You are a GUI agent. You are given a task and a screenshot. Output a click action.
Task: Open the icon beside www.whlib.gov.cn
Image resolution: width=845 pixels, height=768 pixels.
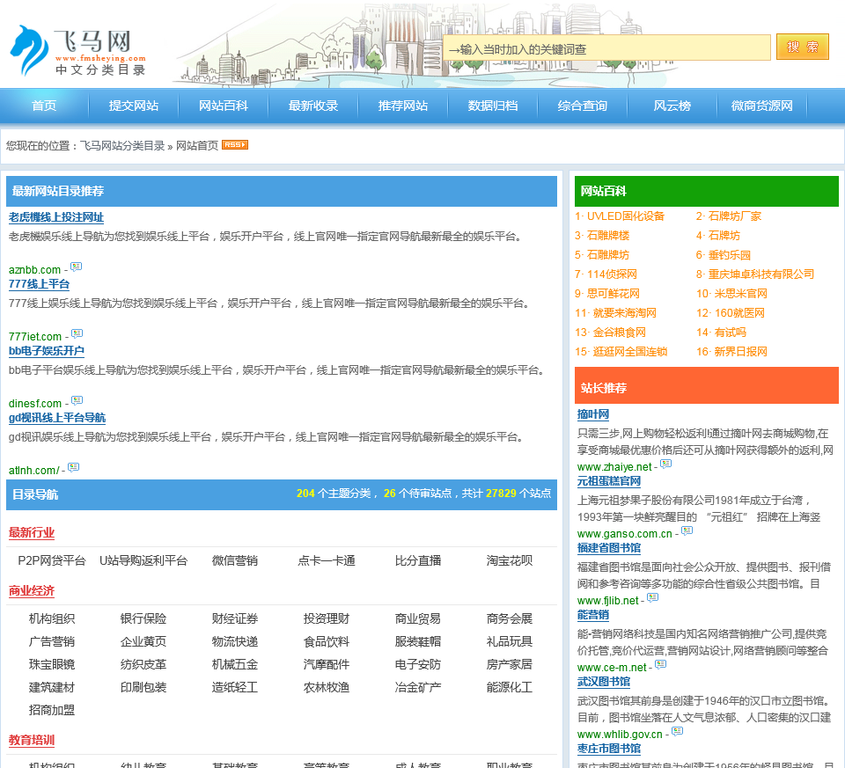(677, 731)
